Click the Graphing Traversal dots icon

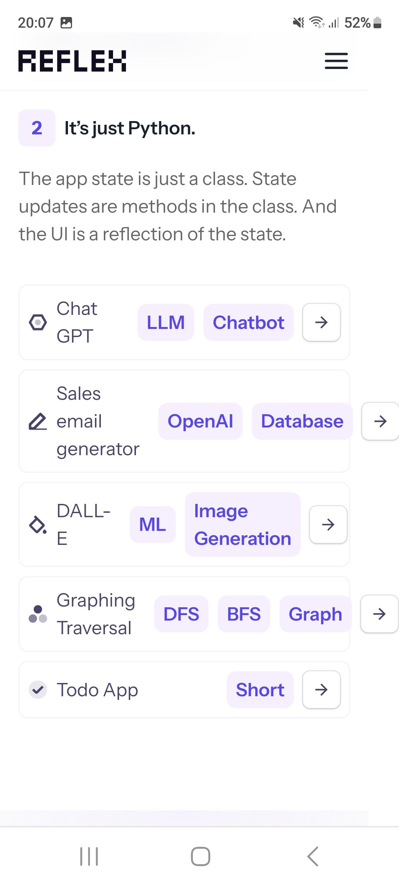(38, 614)
